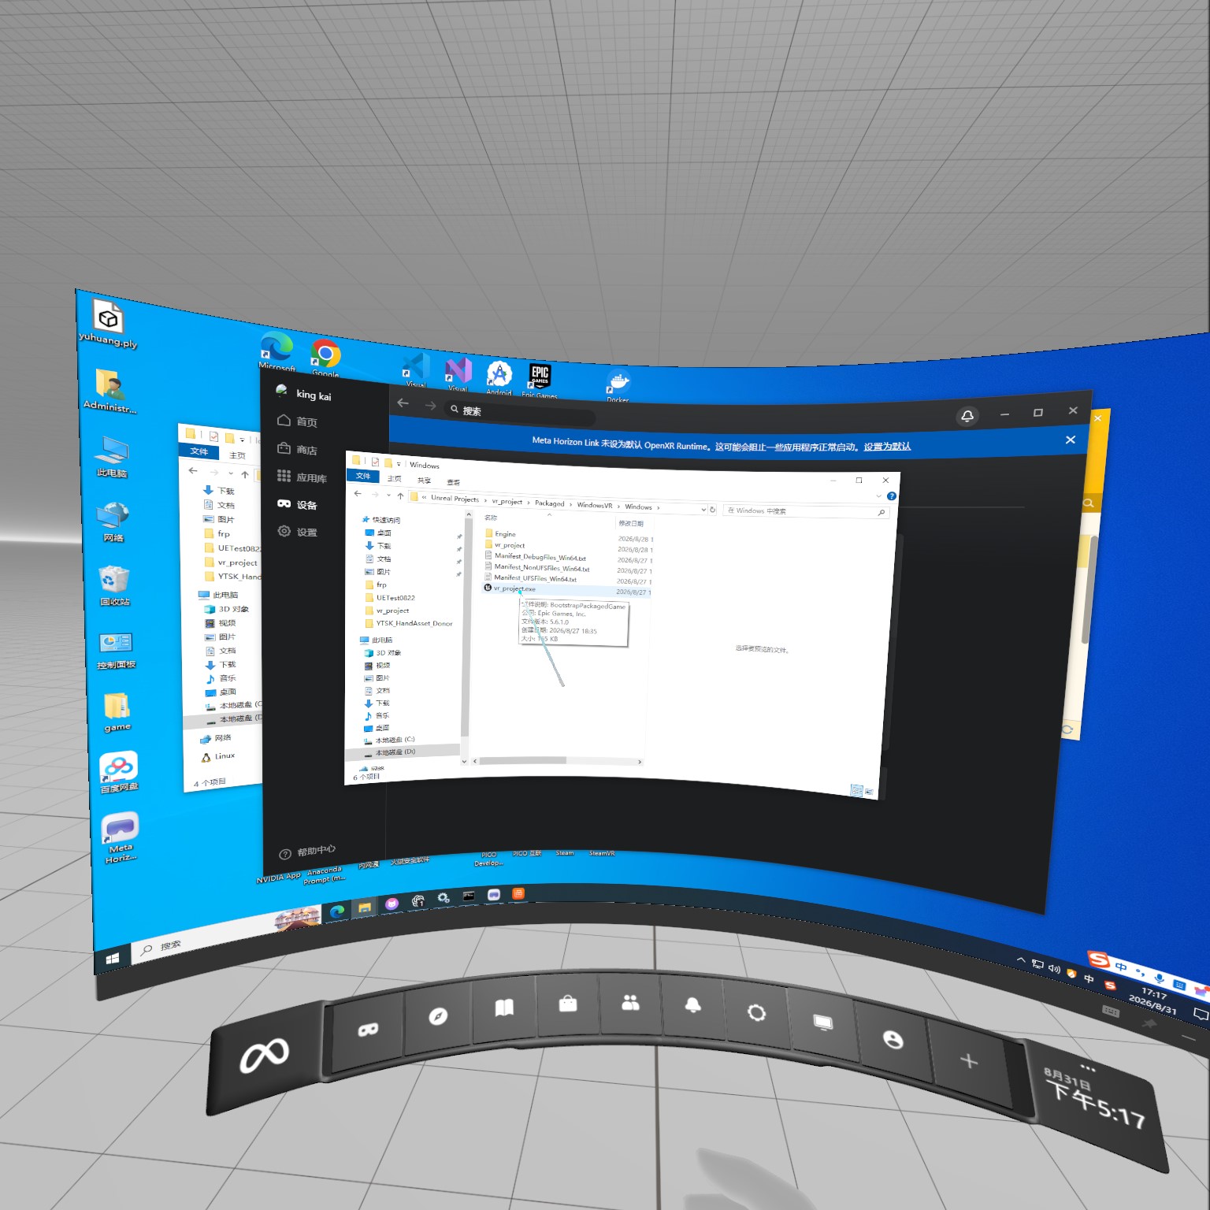Select 首页 in Meta Horizon Link sidebar
The width and height of the screenshot is (1210, 1210).
[298, 421]
